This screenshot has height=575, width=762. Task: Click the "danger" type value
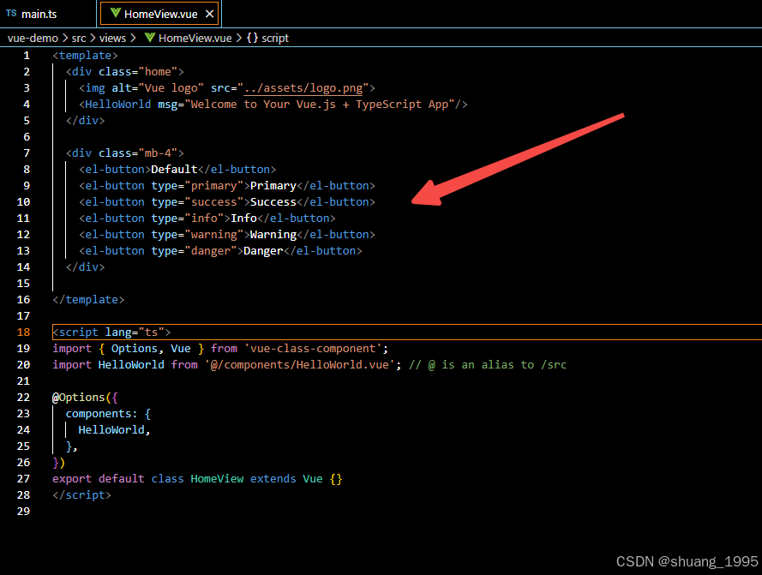(210, 251)
